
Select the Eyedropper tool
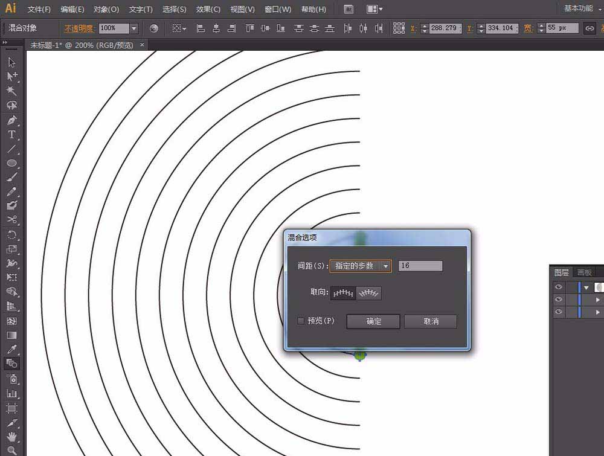(x=11, y=349)
